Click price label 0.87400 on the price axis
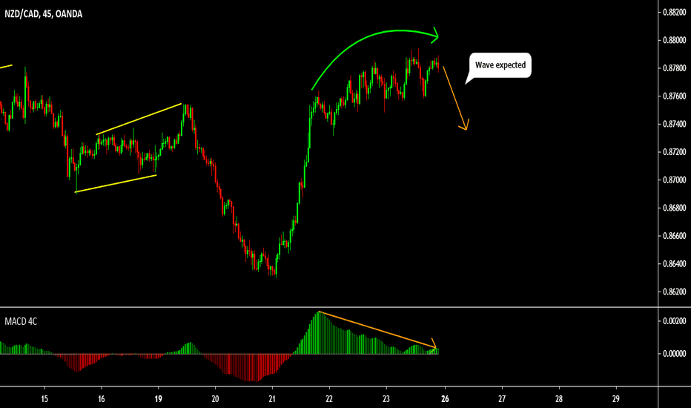Viewport: 691px width, 408px height. [x=674, y=125]
